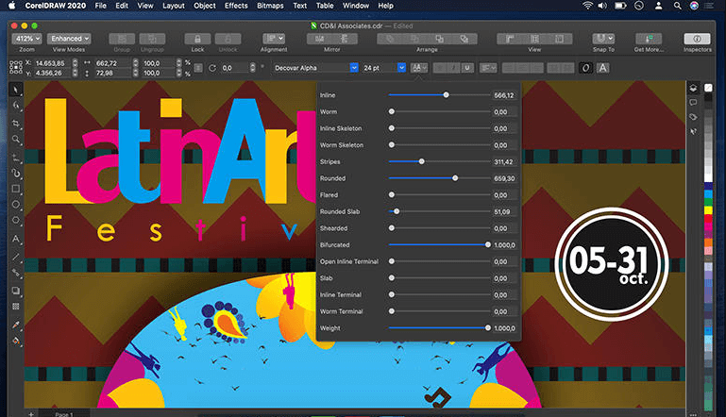Image resolution: width=726 pixels, height=417 pixels.
Task: Open the Bitmaps menu
Action: [x=270, y=6]
